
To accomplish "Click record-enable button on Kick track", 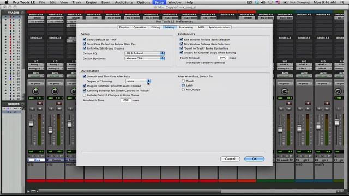I will pyautogui.click(x=40, y=103).
